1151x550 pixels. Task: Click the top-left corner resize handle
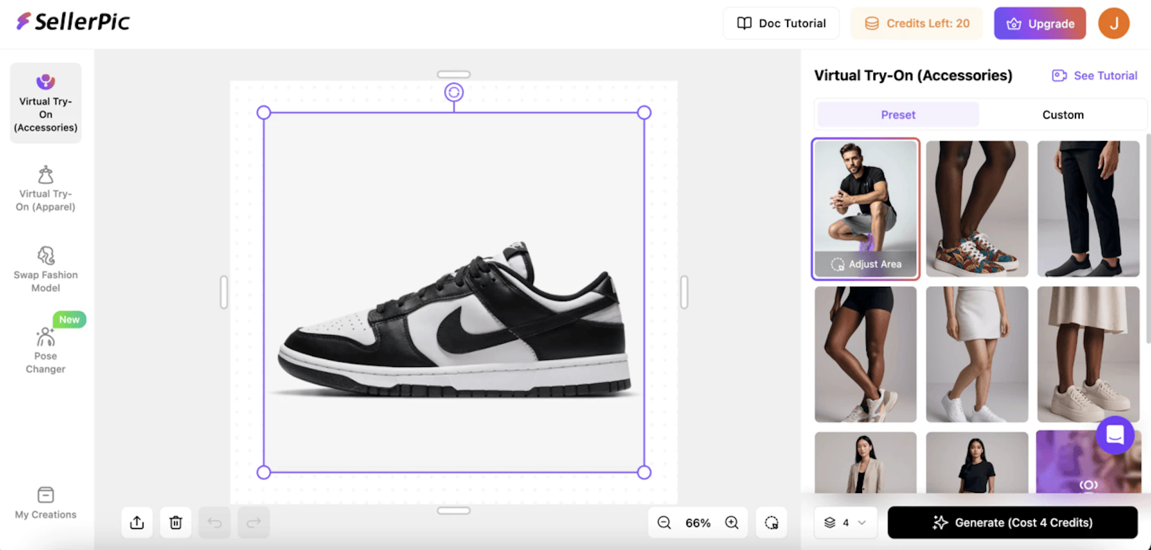[264, 113]
